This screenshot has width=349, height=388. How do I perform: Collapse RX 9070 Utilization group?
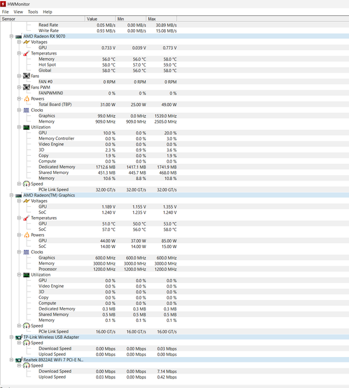pos(19,127)
